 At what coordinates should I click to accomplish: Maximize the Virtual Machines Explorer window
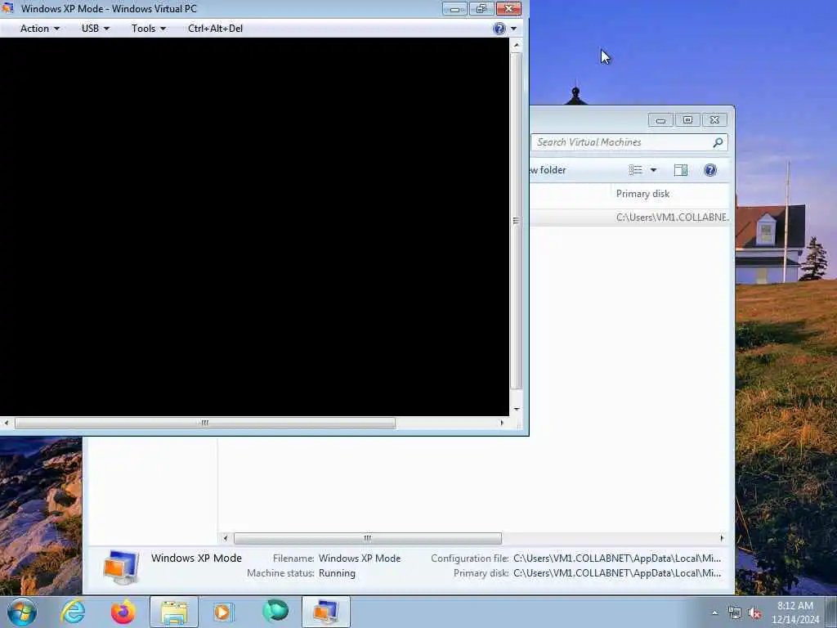(x=687, y=120)
